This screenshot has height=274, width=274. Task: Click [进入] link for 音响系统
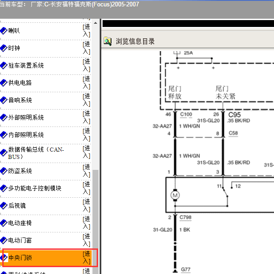[87, 100]
